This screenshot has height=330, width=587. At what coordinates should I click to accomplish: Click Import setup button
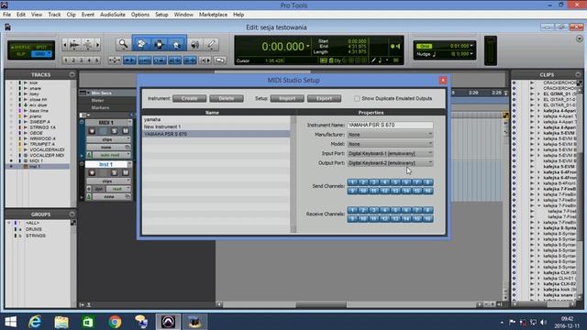pyautogui.click(x=287, y=98)
